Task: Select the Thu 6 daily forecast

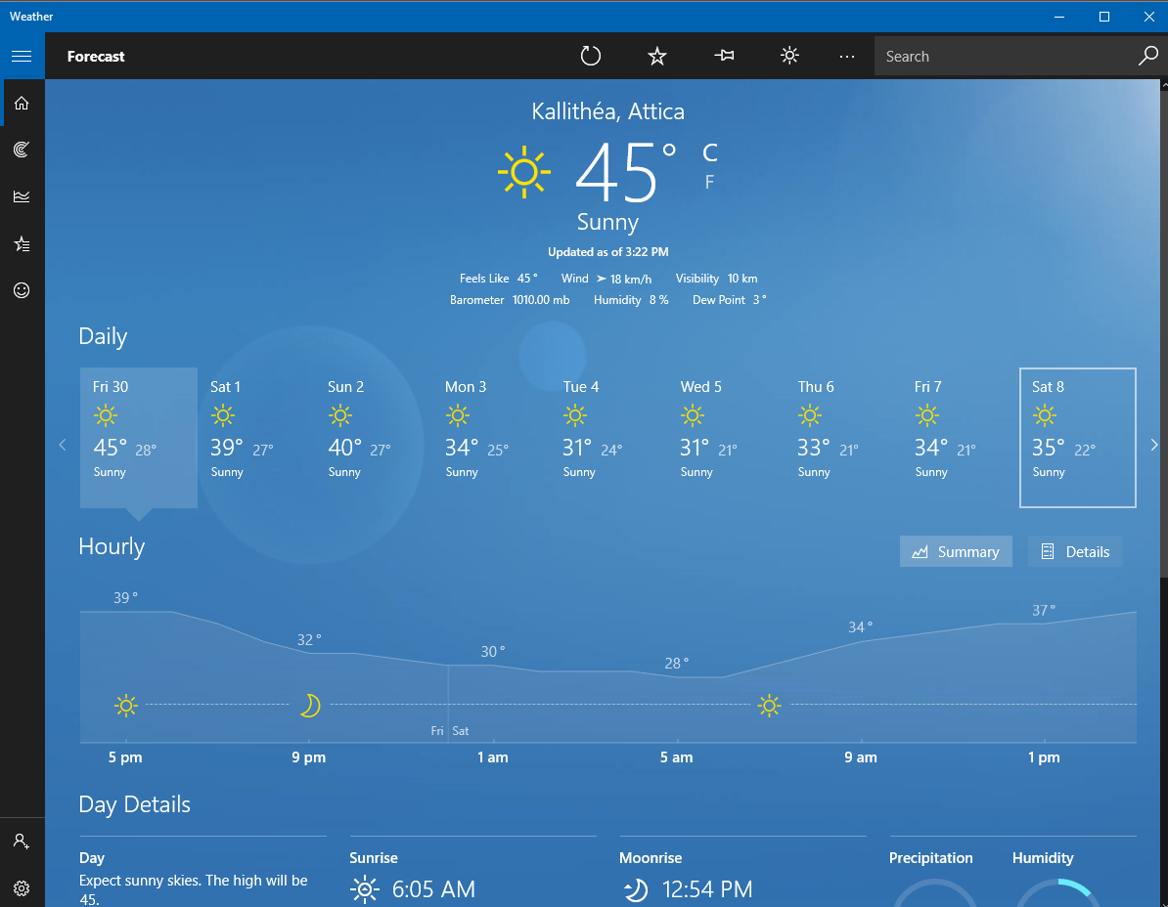Action: click(842, 438)
